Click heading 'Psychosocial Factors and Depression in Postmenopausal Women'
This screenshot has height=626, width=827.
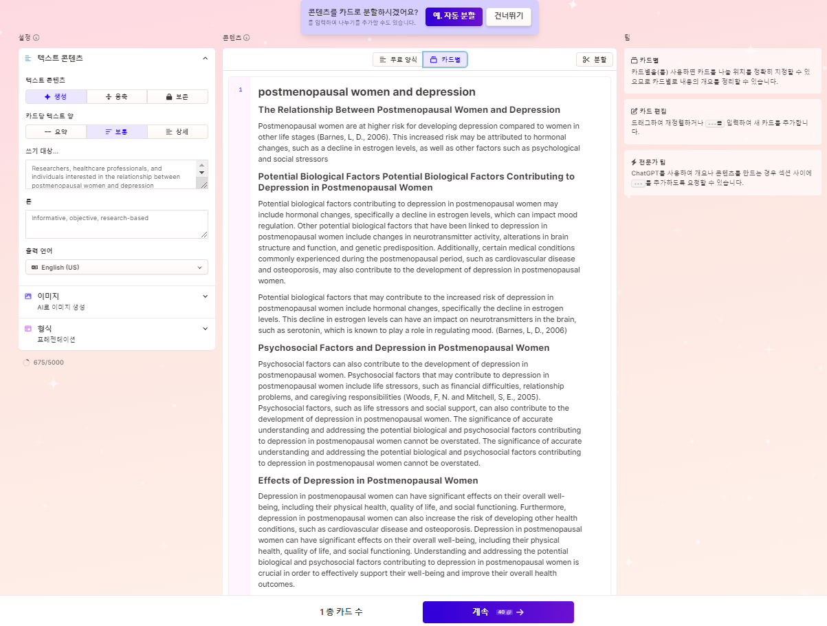[x=404, y=348]
